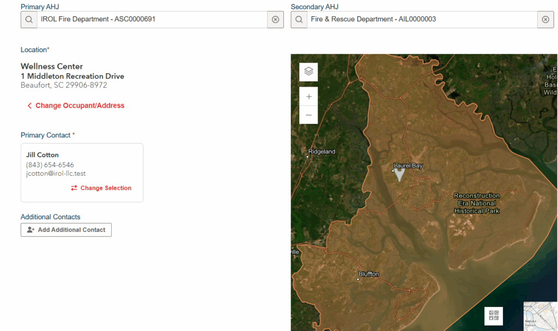Viewport: 558px width, 331px height.
Task: Click the Primary AHJ search icon
Action: point(29,20)
